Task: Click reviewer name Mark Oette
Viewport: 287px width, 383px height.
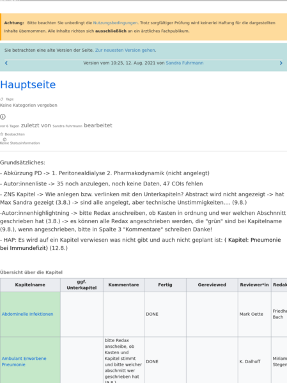Action: point(251,314)
